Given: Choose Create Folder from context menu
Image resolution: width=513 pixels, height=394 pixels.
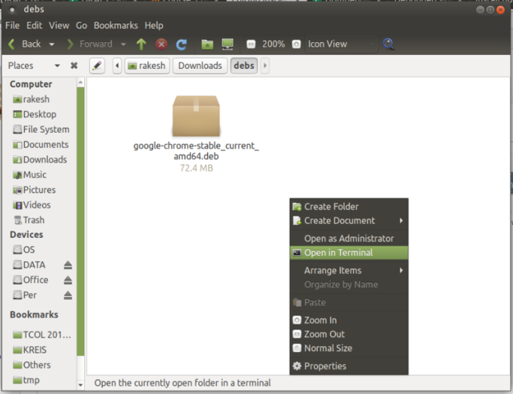Looking at the screenshot, I should (x=349, y=206).
